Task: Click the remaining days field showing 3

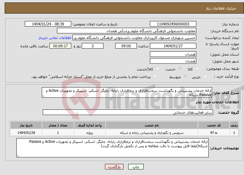Action: (93, 46)
